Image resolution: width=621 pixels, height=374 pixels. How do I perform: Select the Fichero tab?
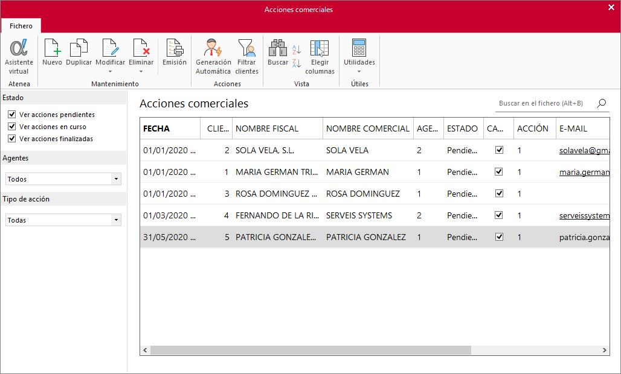pyautogui.click(x=21, y=26)
